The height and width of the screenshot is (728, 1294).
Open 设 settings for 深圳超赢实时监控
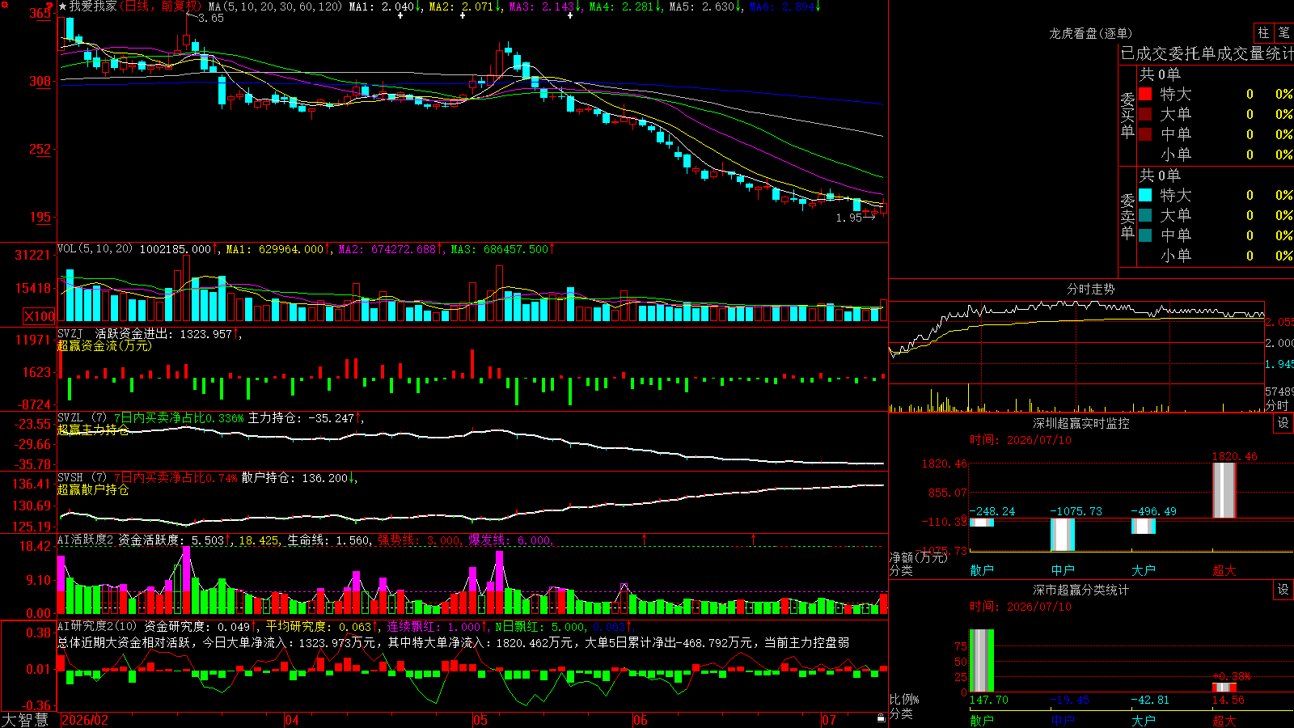point(1283,423)
